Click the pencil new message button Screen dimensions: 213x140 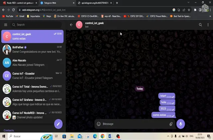coord(58,124)
